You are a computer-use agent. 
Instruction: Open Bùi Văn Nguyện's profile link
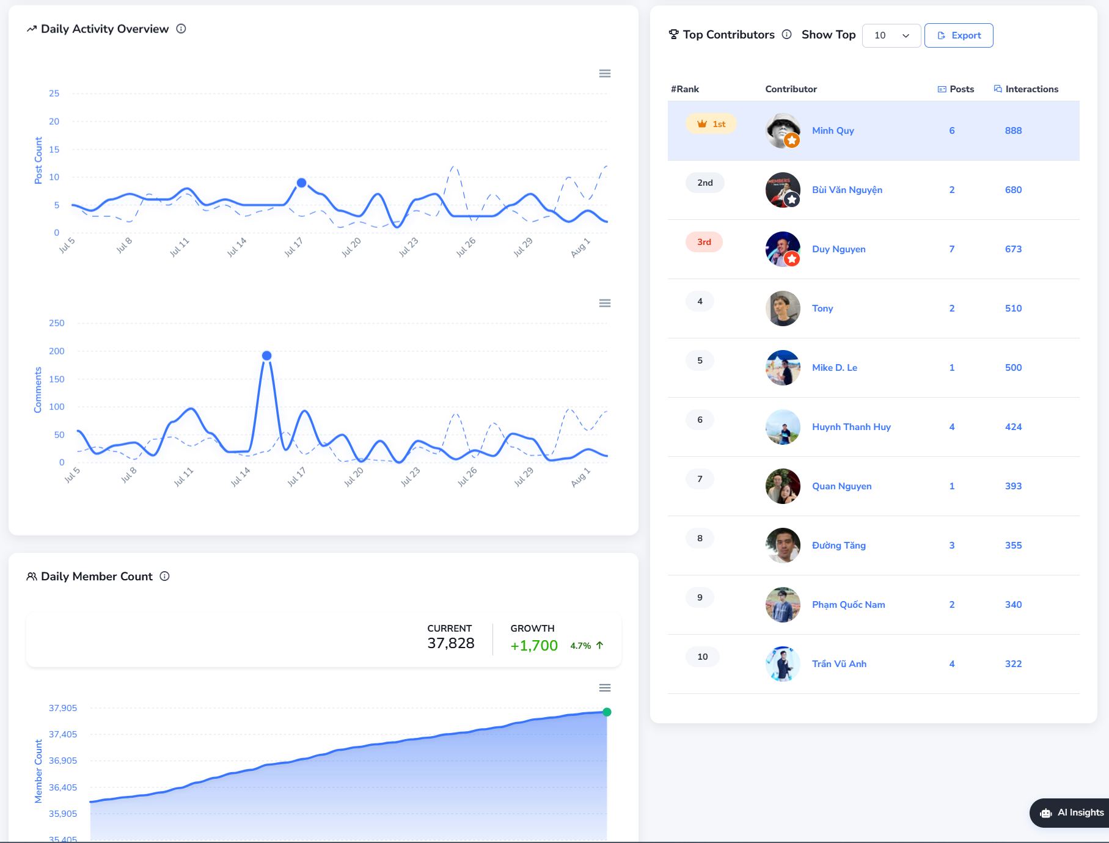coord(847,189)
